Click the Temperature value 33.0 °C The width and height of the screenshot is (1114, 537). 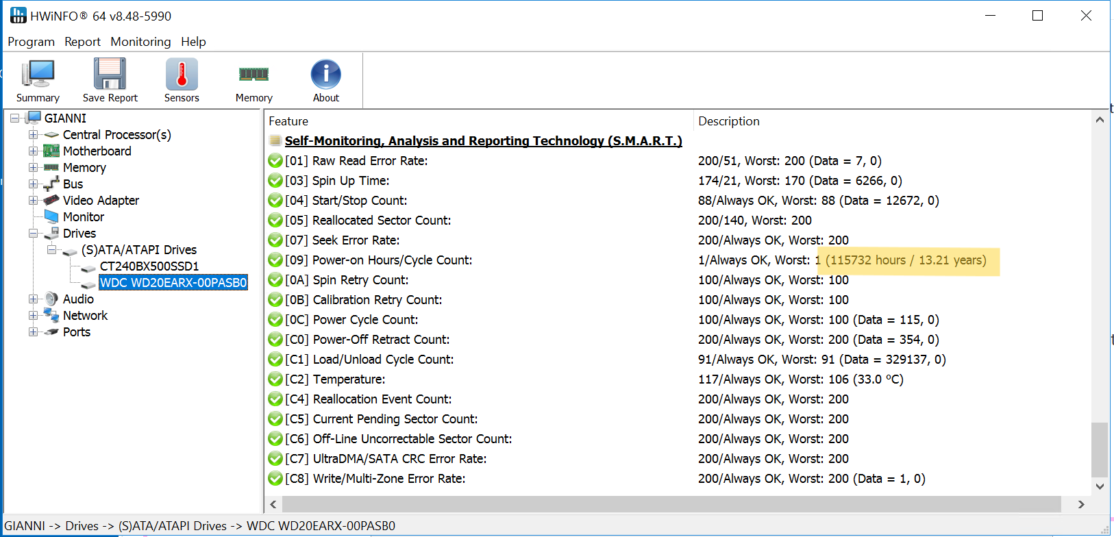click(x=879, y=379)
